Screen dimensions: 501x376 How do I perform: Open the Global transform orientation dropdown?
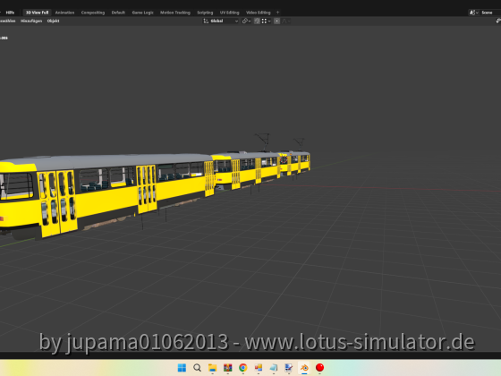tap(221, 21)
